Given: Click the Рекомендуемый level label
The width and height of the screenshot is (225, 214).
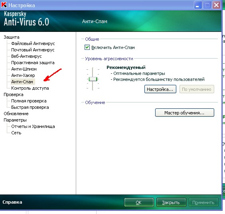Looking at the screenshot, I should [126, 67].
